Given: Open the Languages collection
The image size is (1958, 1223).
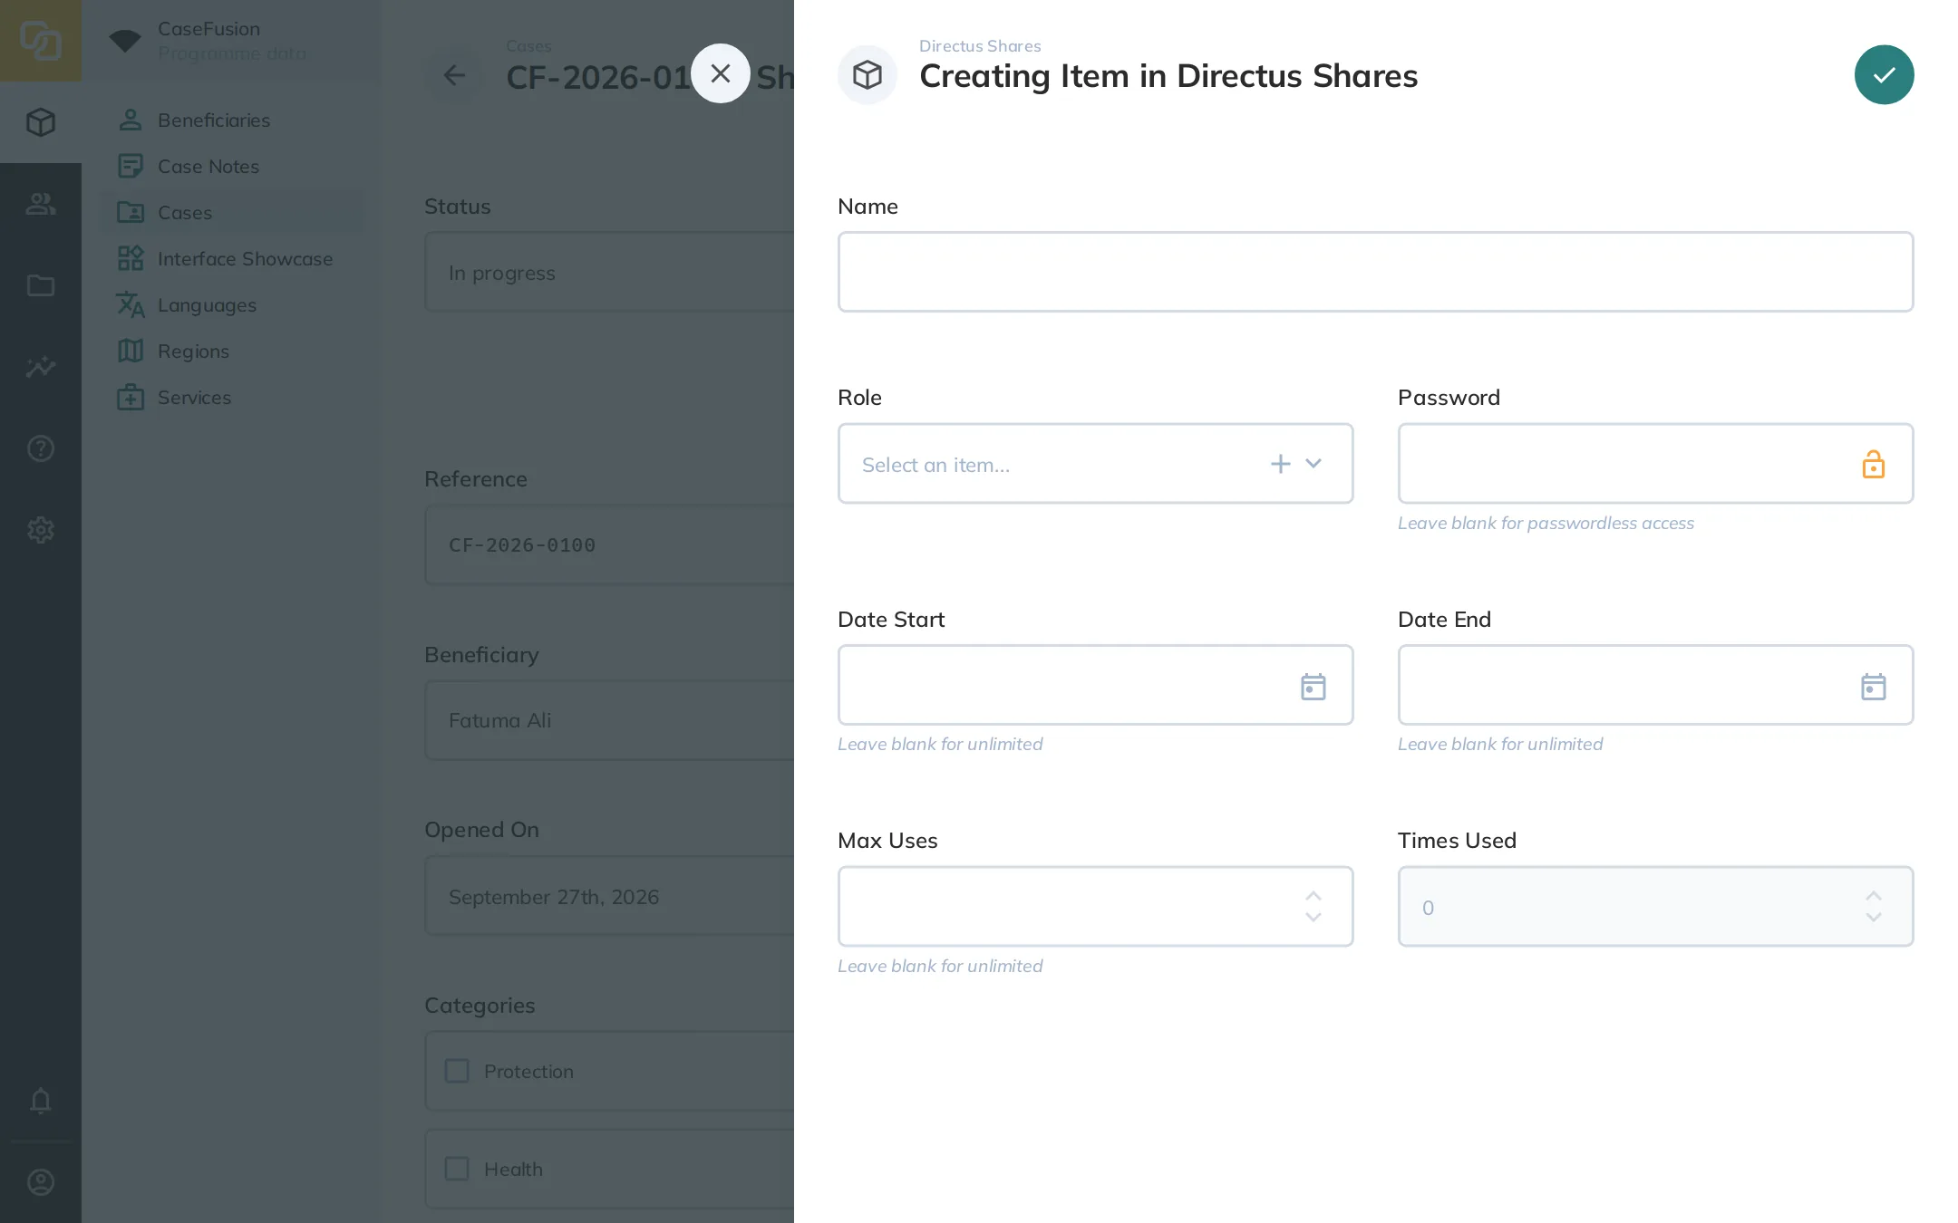Looking at the screenshot, I should (232, 304).
